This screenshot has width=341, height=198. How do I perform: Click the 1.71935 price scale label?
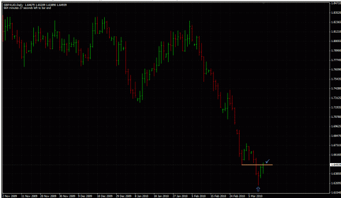click(x=336, y=107)
